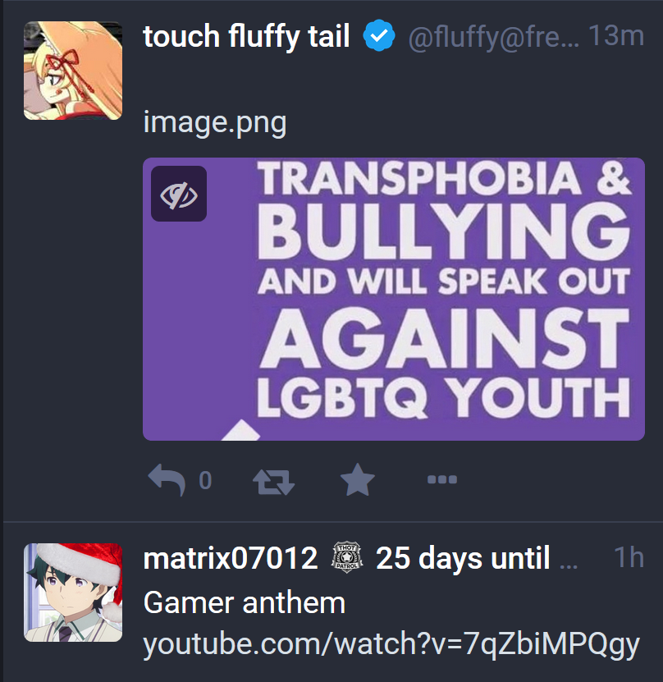The height and width of the screenshot is (682, 663).
Task: Click the '25 days until' name text
Action: coord(463,558)
